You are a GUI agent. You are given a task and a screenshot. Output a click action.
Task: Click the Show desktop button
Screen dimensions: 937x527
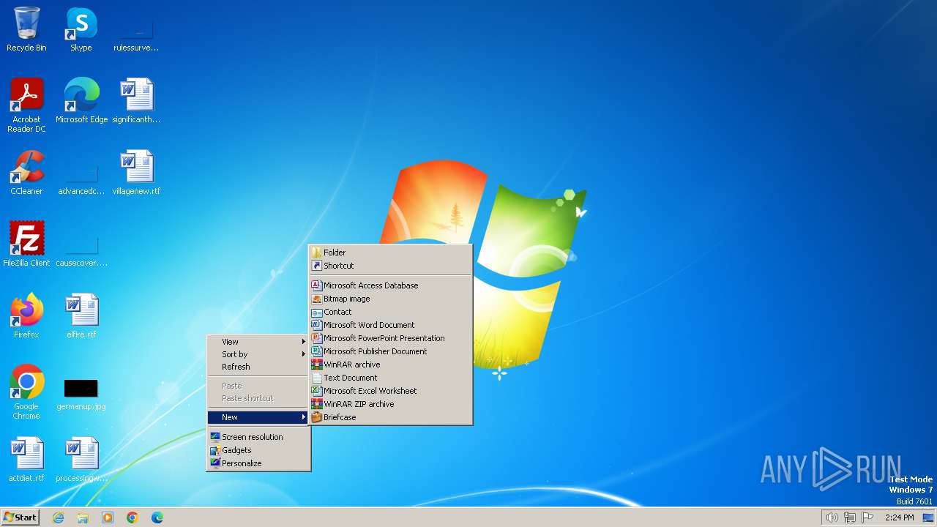[x=929, y=517]
